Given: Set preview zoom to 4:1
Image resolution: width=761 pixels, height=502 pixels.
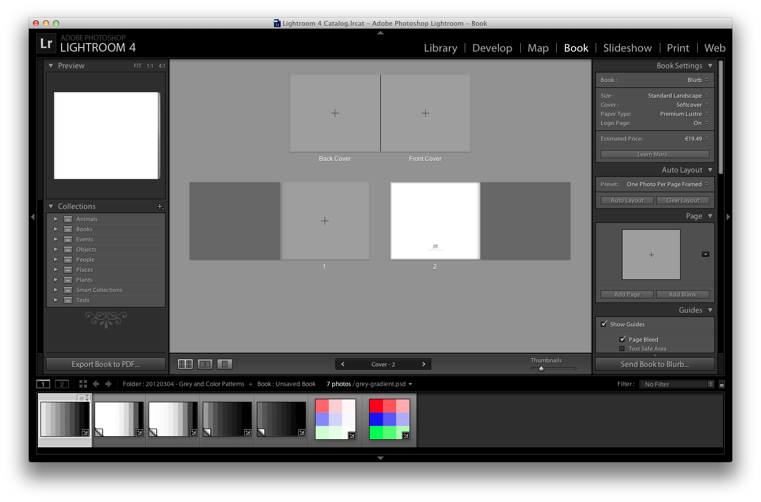Looking at the screenshot, I should [x=162, y=66].
